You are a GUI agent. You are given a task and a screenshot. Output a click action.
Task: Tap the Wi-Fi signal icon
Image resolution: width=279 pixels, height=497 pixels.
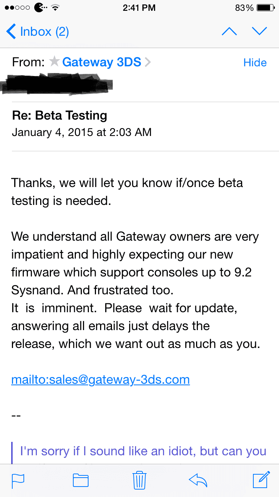(55, 7)
